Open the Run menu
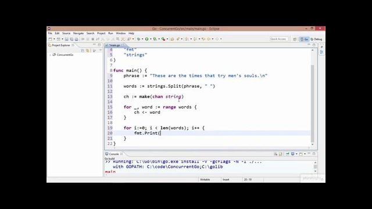This screenshot has width=372, height=209. [x=110, y=34]
